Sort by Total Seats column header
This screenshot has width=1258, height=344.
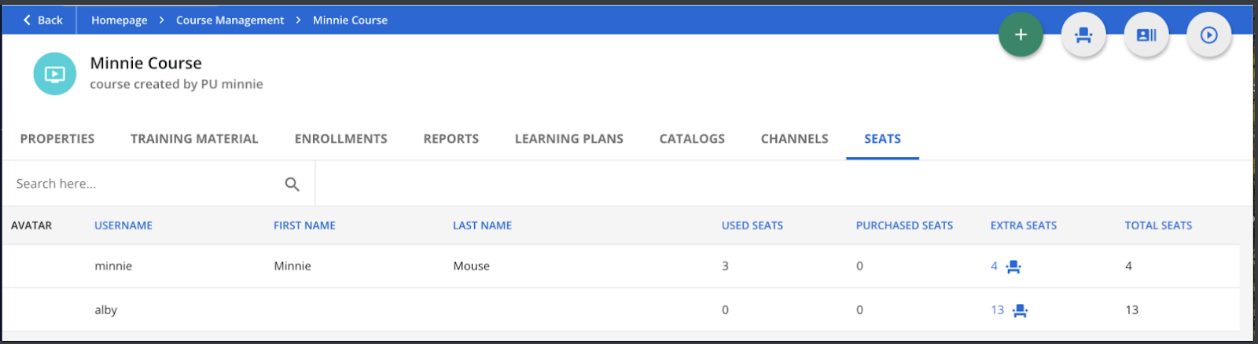1157,225
